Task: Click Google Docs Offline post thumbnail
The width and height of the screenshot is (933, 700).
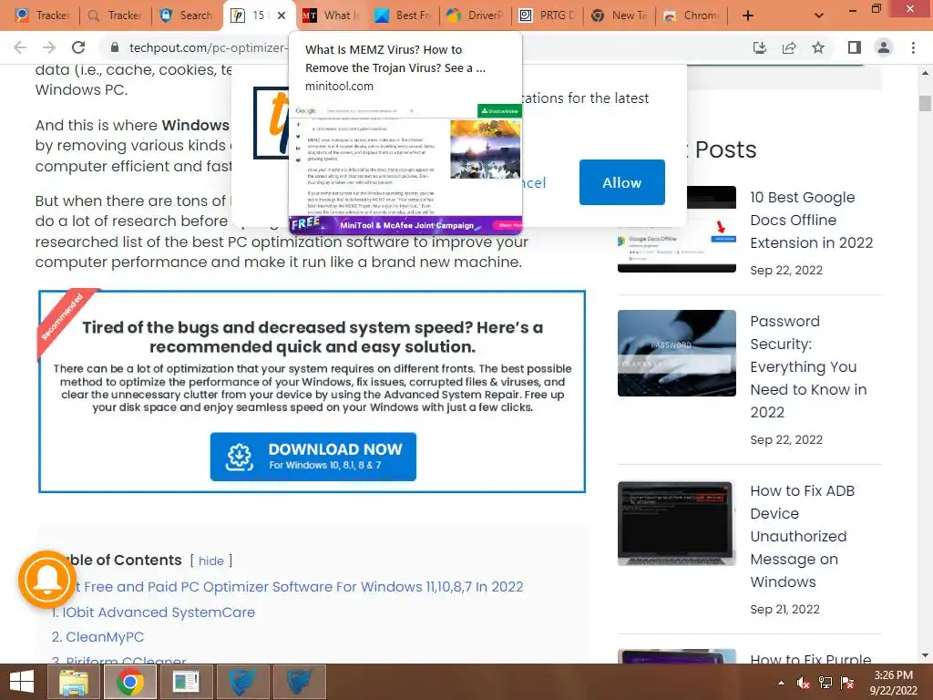Action: [677, 229]
